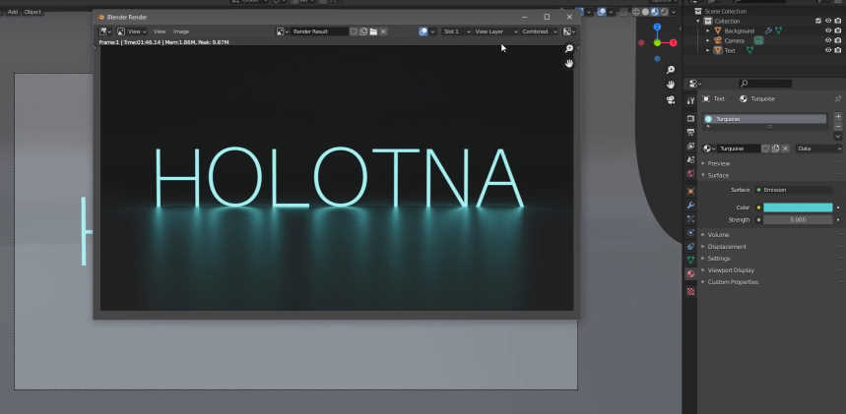The height and width of the screenshot is (414, 846).
Task: Open the Output properties tab
Action: click(x=690, y=132)
